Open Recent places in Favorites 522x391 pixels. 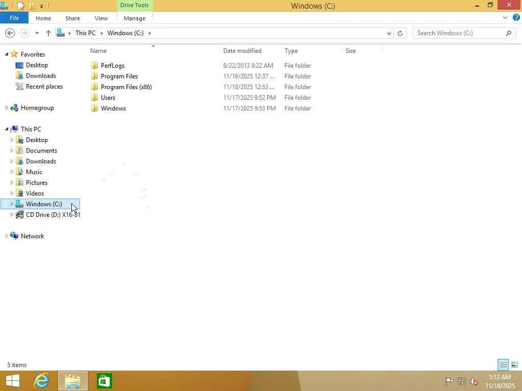44,86
